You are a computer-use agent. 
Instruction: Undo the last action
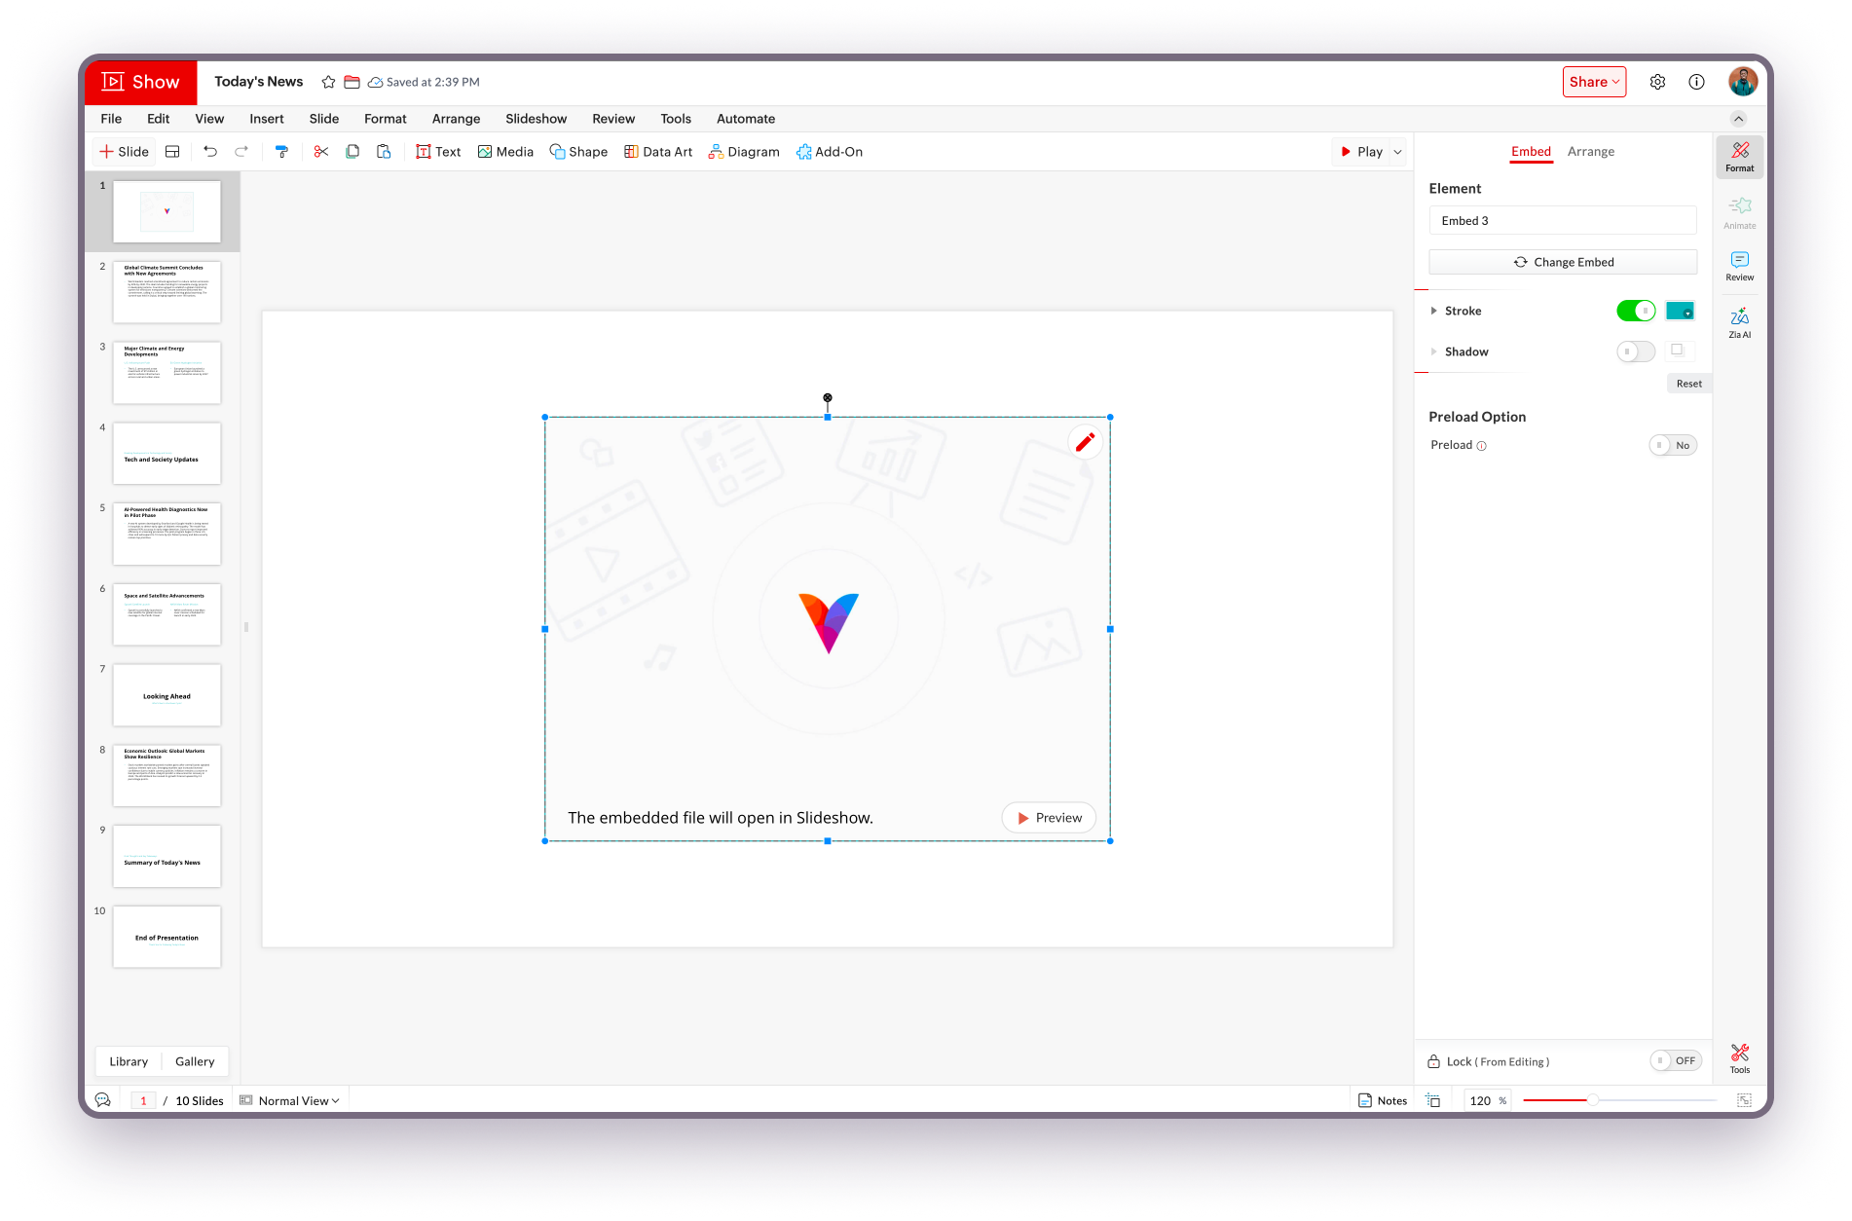210,152
